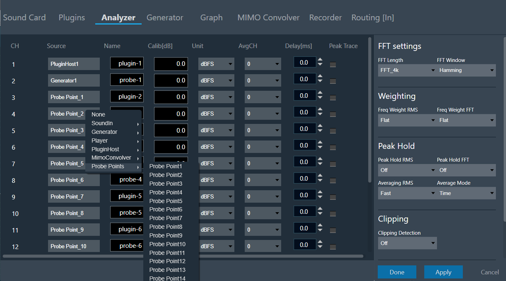Enable Peak Trace for channel 3
The width and height of the screenshot is (506, 281).
coord(333,98)
